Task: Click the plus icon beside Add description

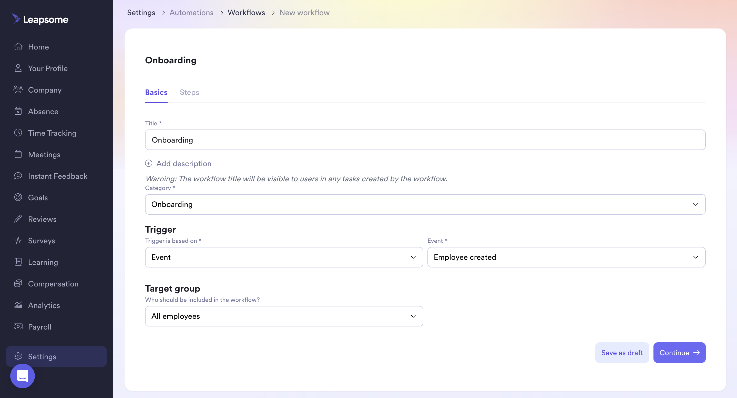Action: (148, 163)
